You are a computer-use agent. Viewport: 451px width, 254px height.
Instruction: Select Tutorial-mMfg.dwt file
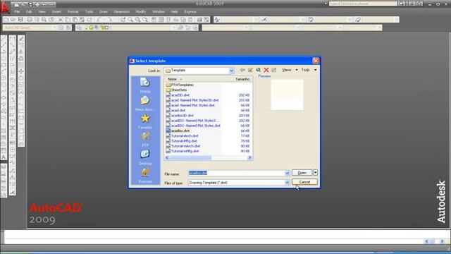pyautogui.click(x=183, y=151)
